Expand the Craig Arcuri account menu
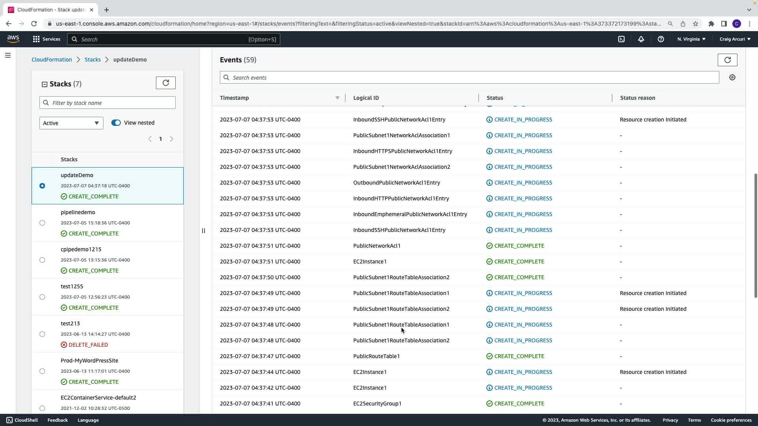Image resolution: width=758 pixels, height=426 pixels. [735, 39]
